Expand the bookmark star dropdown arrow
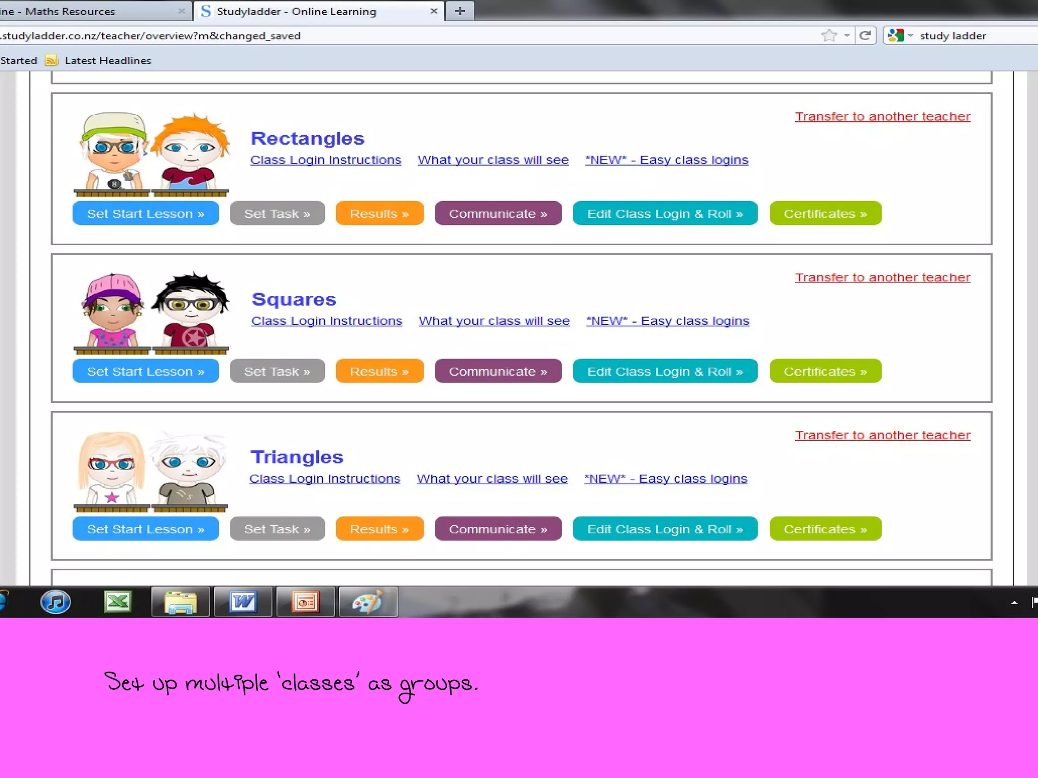The height and width of the screenshot is (778, 1038). [847, 35]
